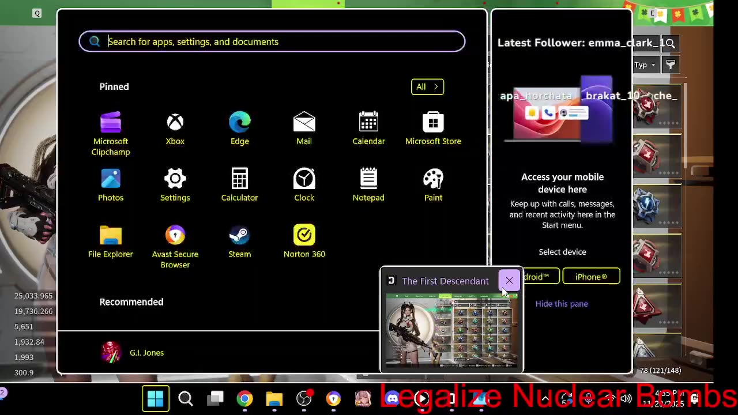Open the Calendar app
The height and width of the screenshot is (415, 738).
(368, 129)
